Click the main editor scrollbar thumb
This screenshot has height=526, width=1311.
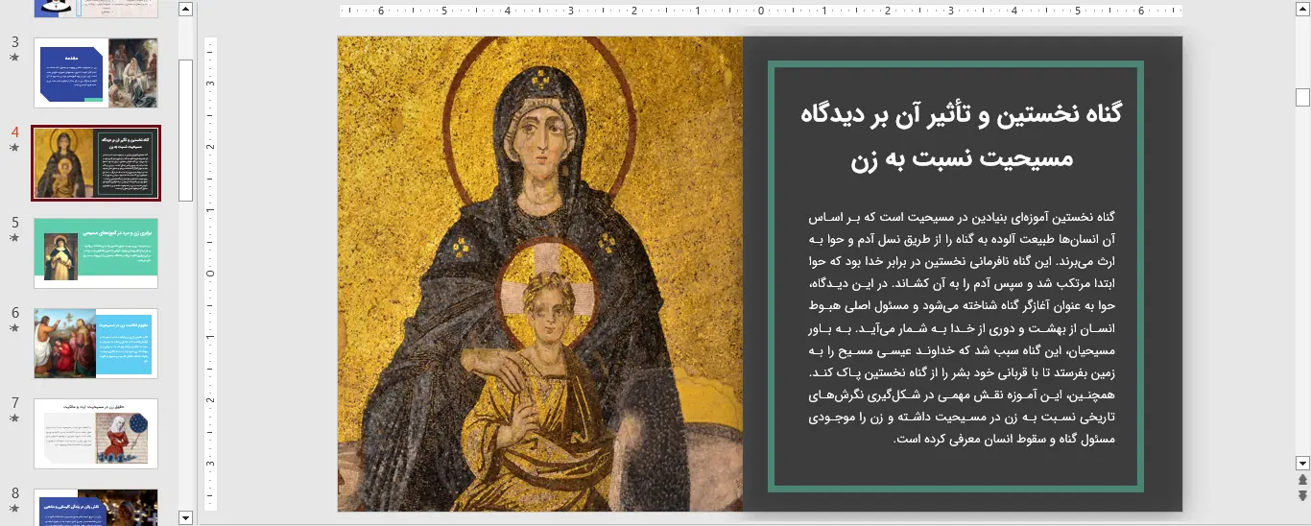[x=1302, y=97]
